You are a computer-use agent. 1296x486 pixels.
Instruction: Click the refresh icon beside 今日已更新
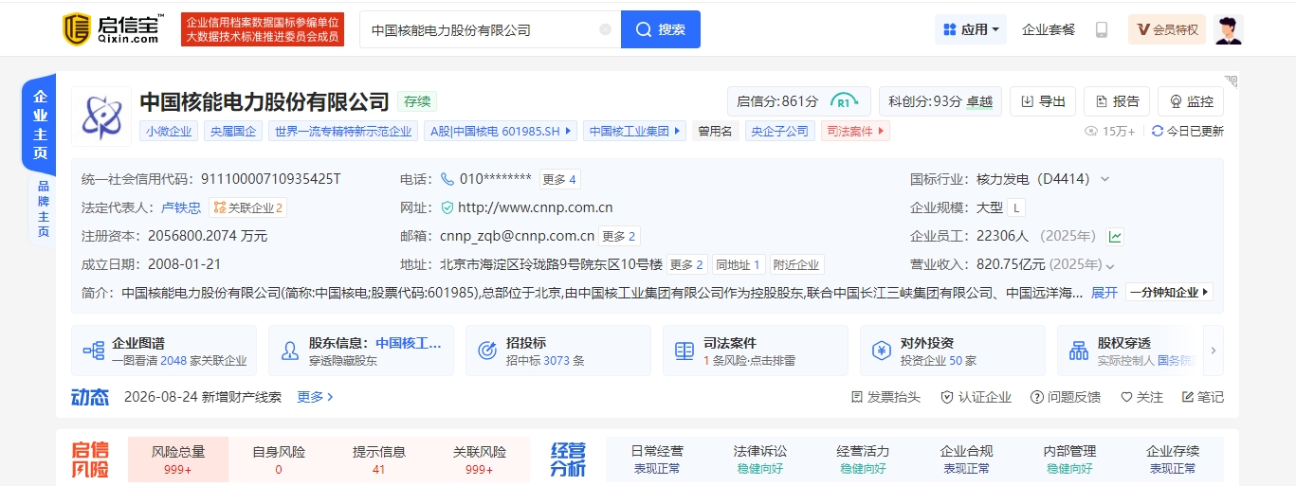[x=1157, y=131]
